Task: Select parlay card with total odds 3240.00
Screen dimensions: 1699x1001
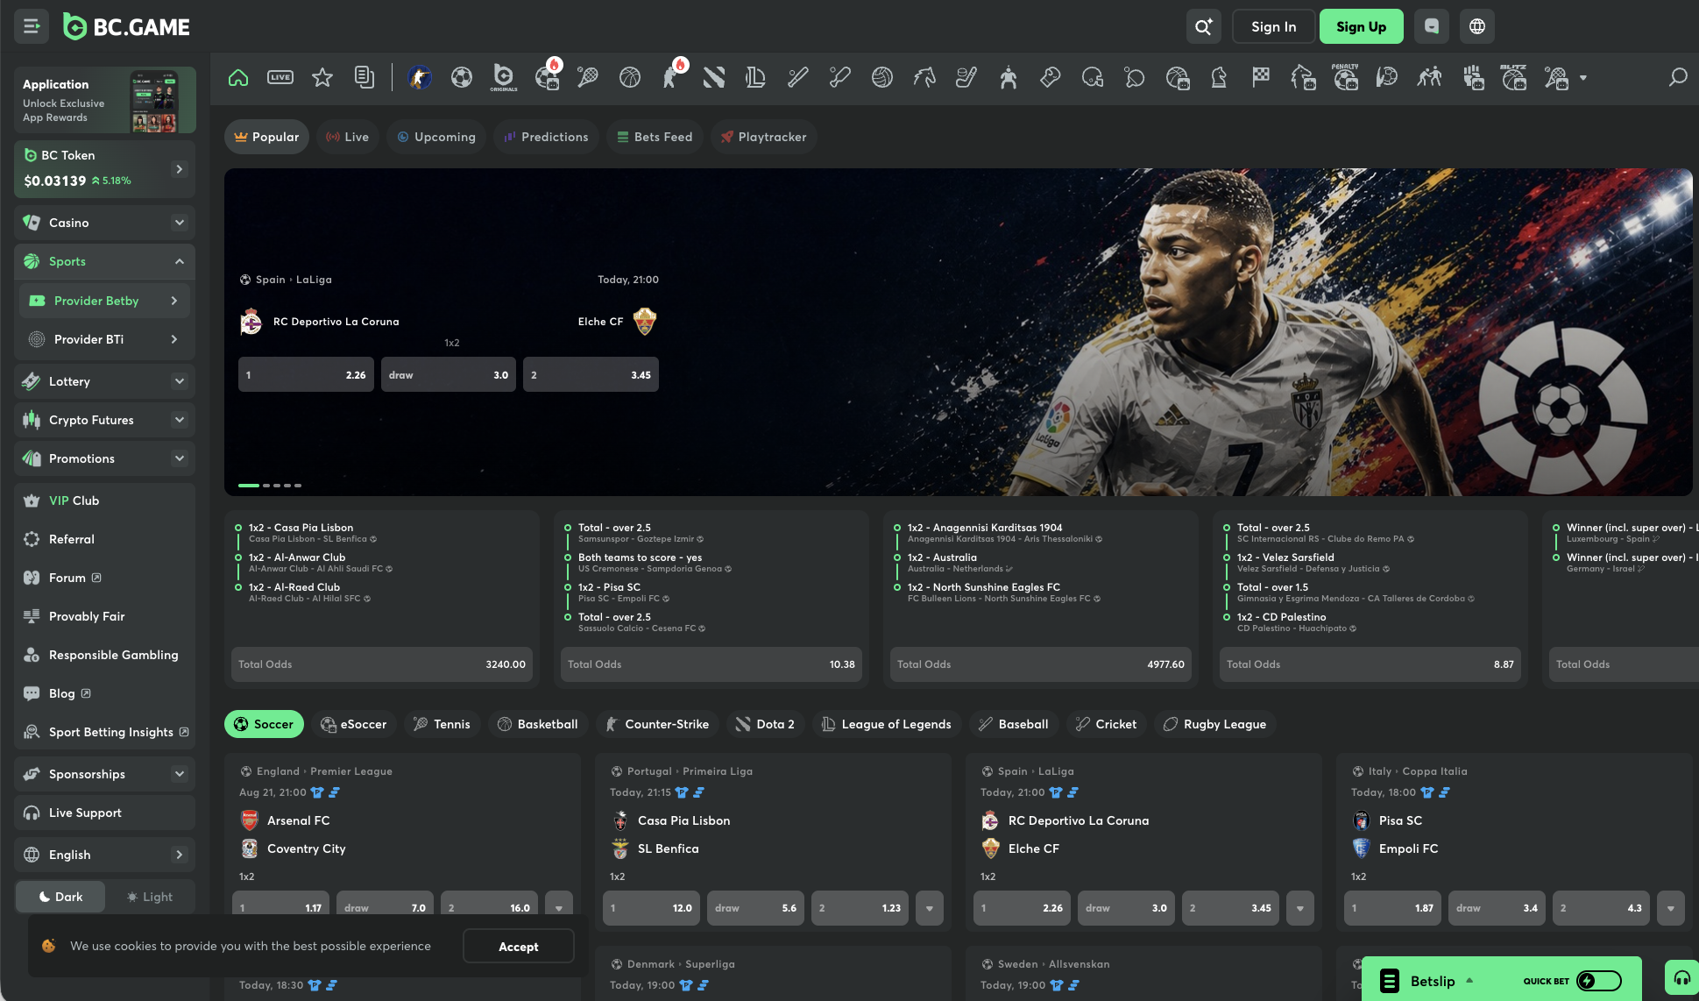Action: click(381, 598)
